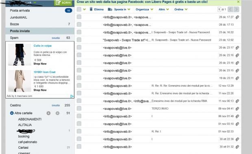The height and width of the screenshot is (154, 252).
Task: Click svuota link next to Spam
Action: coord(56,38)
